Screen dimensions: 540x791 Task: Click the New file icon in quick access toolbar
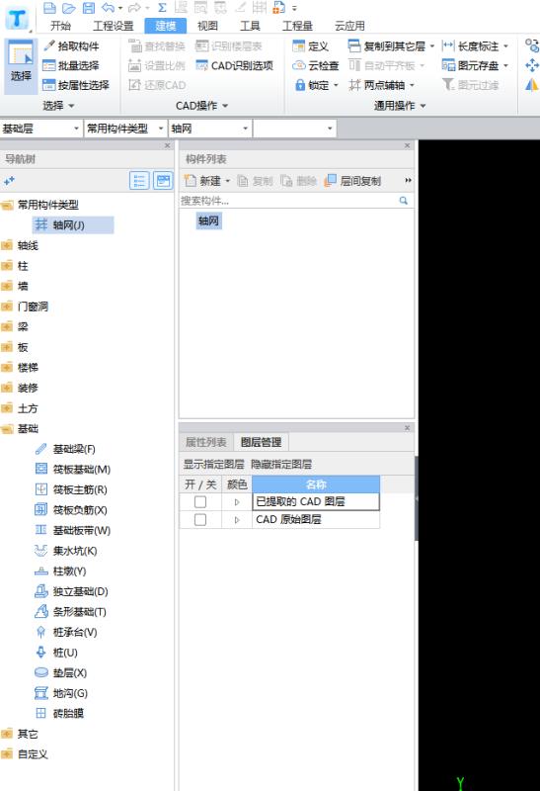coord(49,8)
